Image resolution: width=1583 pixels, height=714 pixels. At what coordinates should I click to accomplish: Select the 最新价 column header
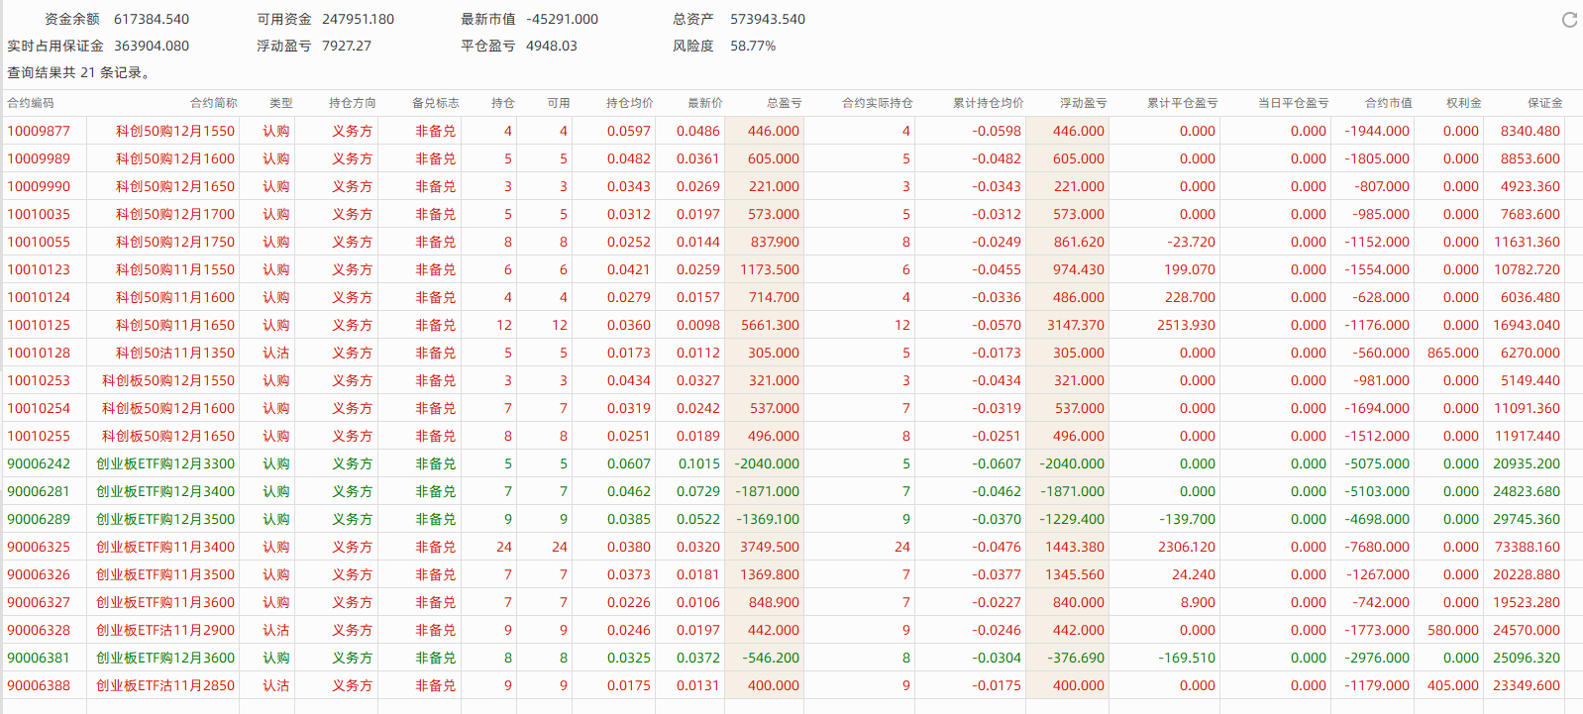pos(704,103)
